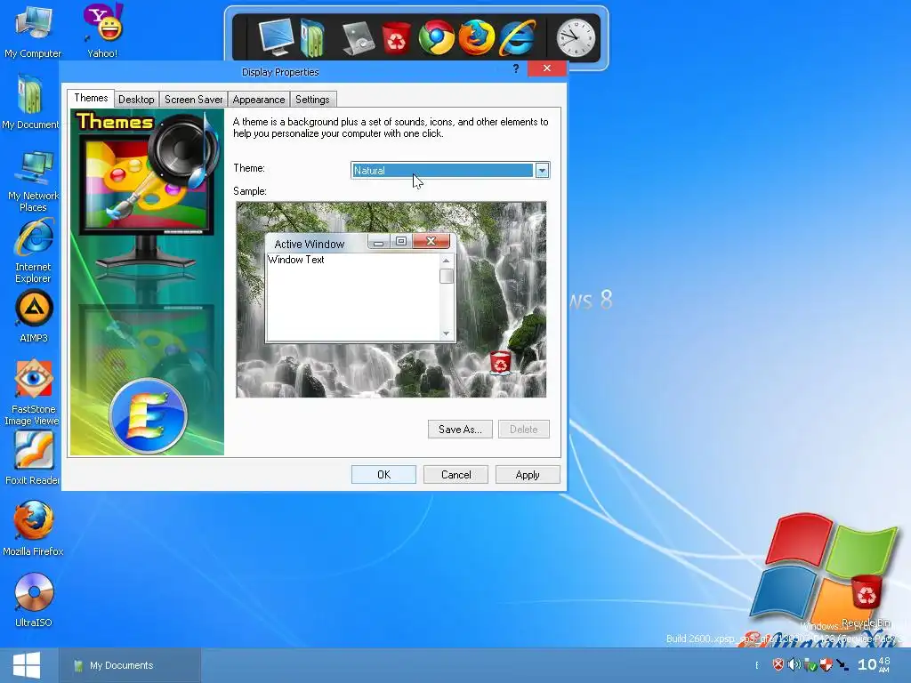Screen dimensions: 911x683
Task: Click the red-white antivirus shield tray icon
Action: pyautogui.click(x=826, y=665)
